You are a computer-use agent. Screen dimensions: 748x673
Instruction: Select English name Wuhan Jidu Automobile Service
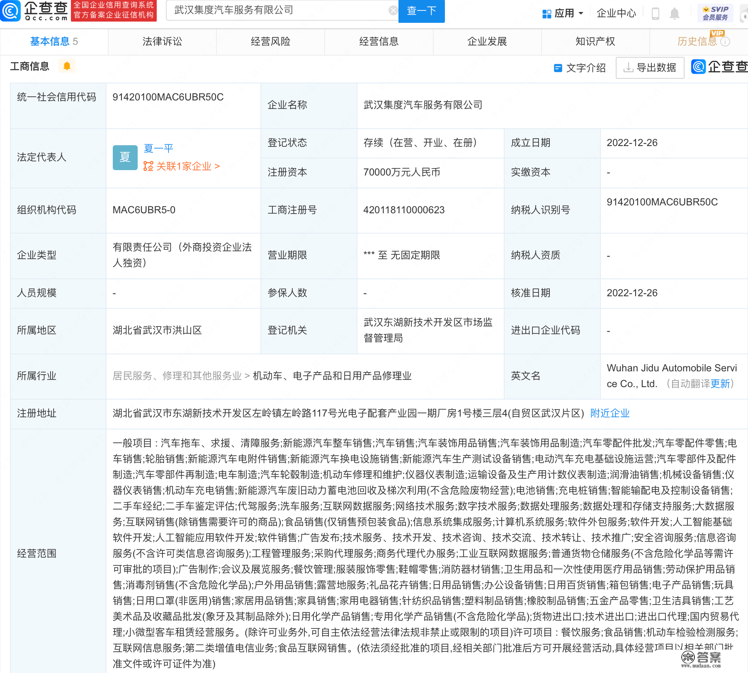[672, 376]
